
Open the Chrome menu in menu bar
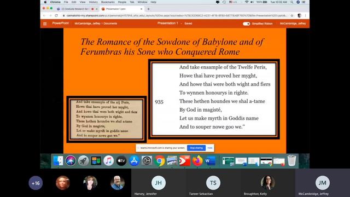pyautogui.click(x=55, y=2)
